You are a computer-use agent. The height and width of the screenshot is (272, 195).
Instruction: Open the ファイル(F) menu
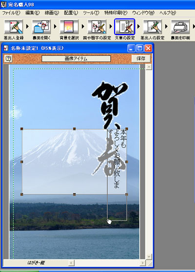(11, 13)
